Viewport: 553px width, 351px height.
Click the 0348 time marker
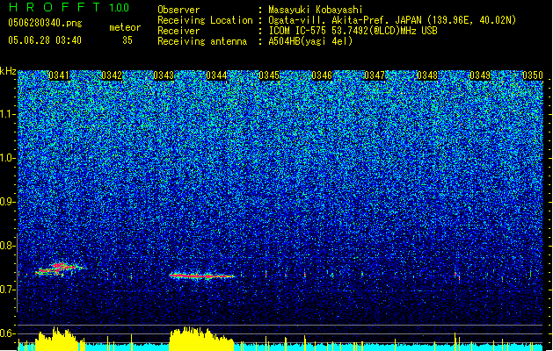[427, 75]
